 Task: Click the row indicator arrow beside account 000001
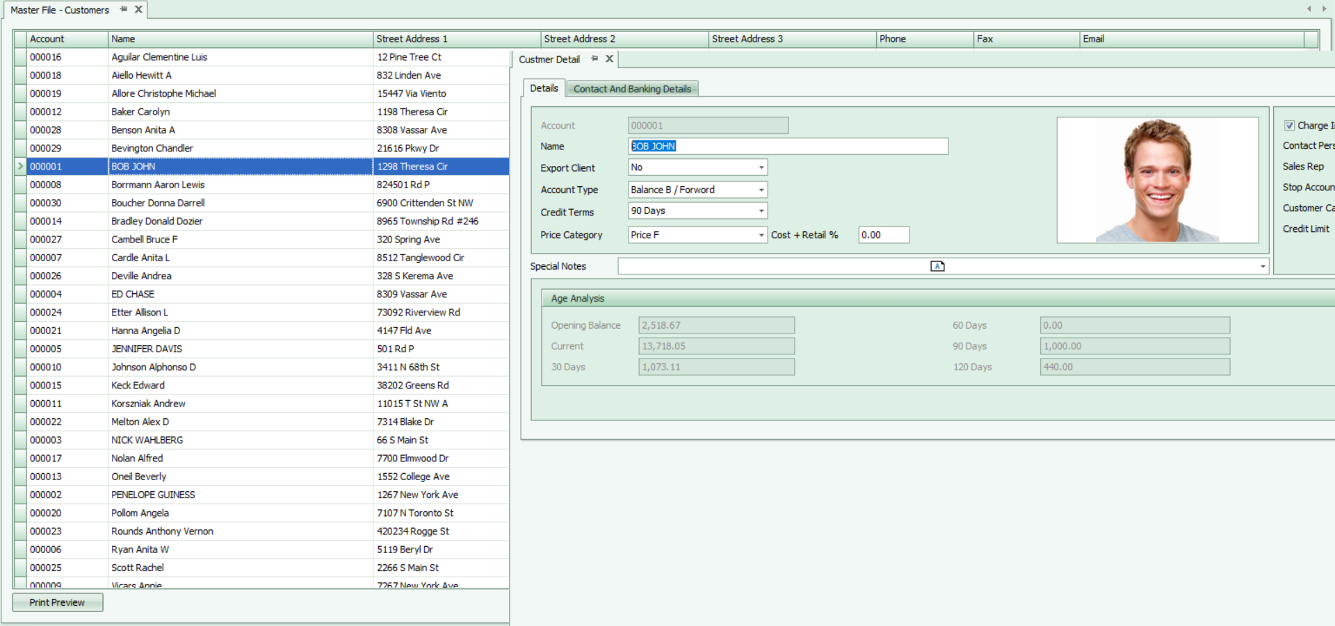[x=20, y=166]
